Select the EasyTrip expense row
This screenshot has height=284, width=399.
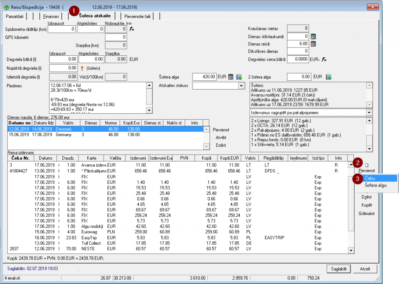(x=178, y=238)
